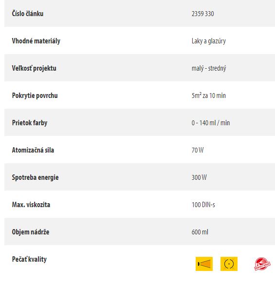The width and height of the screenshot is (275, 289).
Task: Click the red Perfect Spray seal
Action: pos(262,264)
